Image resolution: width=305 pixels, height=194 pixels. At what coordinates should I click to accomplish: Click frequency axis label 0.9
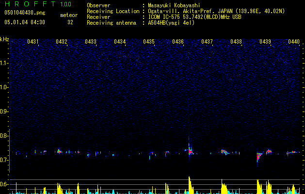point(4,112)
